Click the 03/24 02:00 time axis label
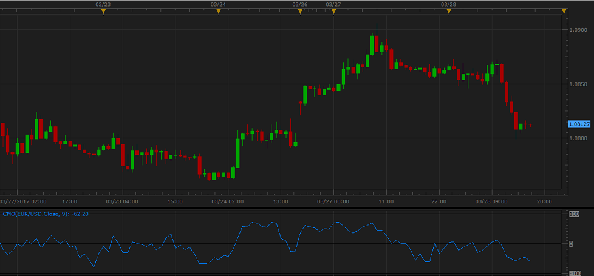 (x=228, y=201)
